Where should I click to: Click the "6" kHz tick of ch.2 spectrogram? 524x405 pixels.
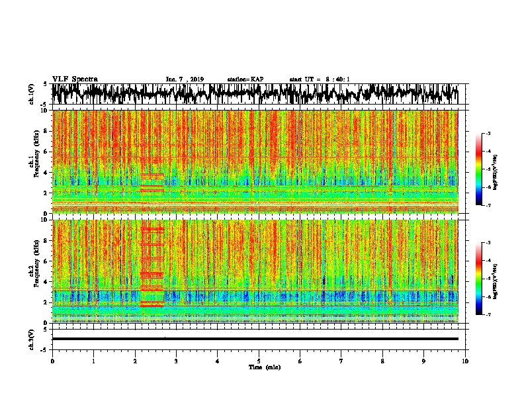point(46,261)
